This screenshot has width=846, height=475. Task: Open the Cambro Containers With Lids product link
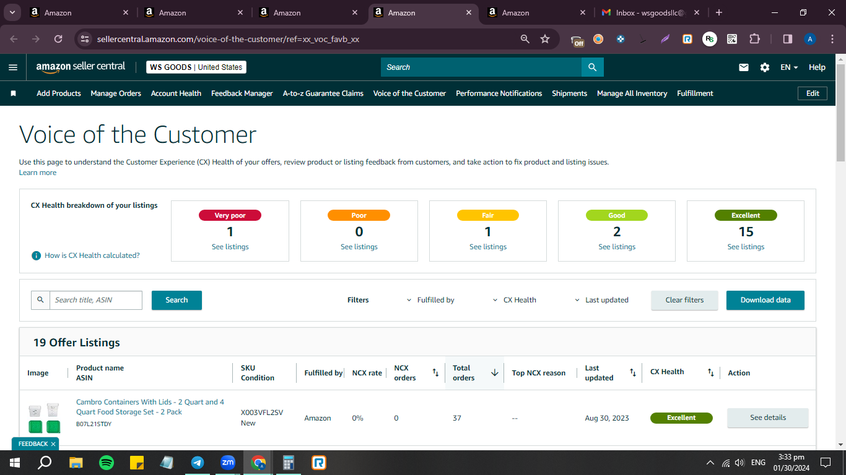tap(150, 407)
